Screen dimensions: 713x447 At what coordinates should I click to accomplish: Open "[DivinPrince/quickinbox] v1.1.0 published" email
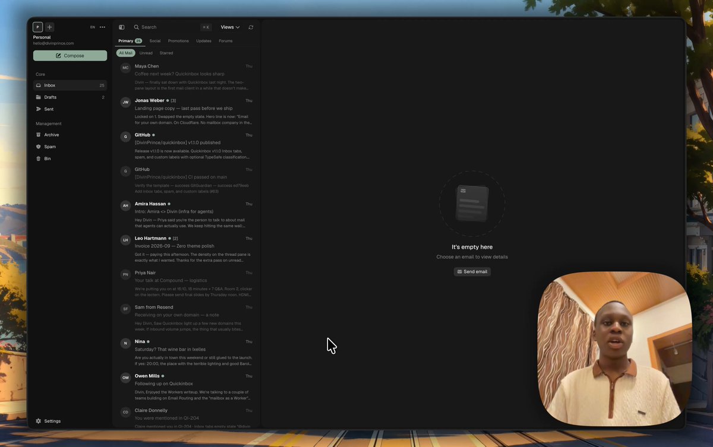[x=187, y=146]
